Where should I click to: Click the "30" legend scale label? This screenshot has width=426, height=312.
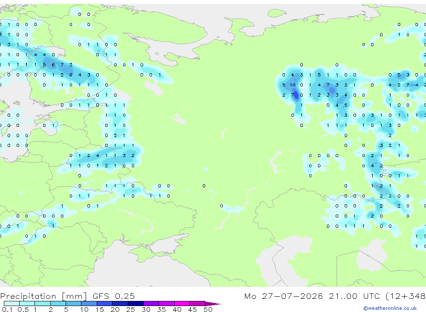click(x=146, y=309)
